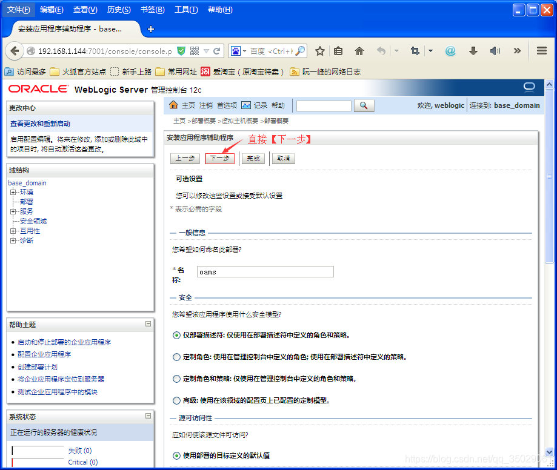Click the 名称 deployment name field

point(265,271)
